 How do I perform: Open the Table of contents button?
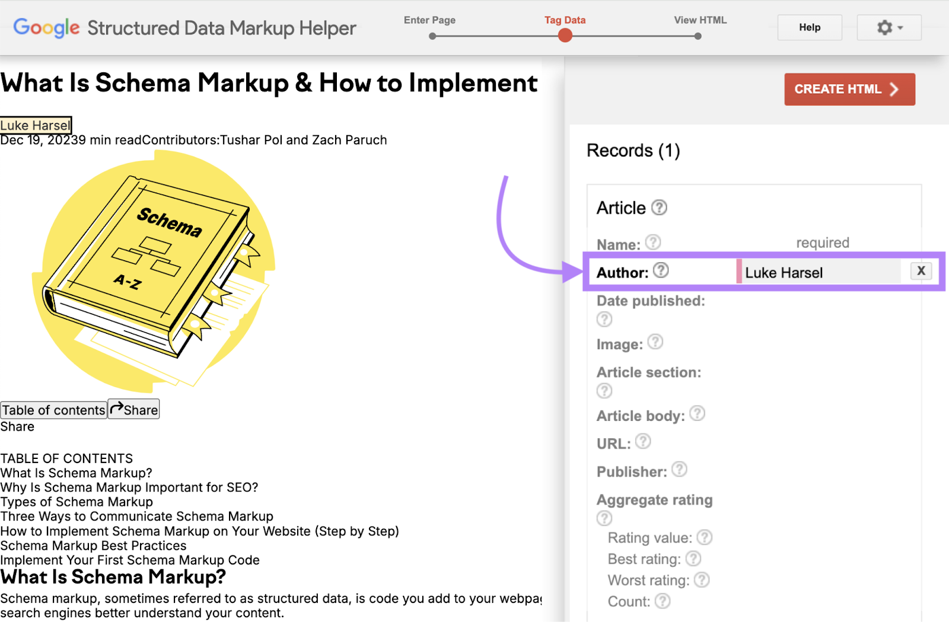point(53,410)
